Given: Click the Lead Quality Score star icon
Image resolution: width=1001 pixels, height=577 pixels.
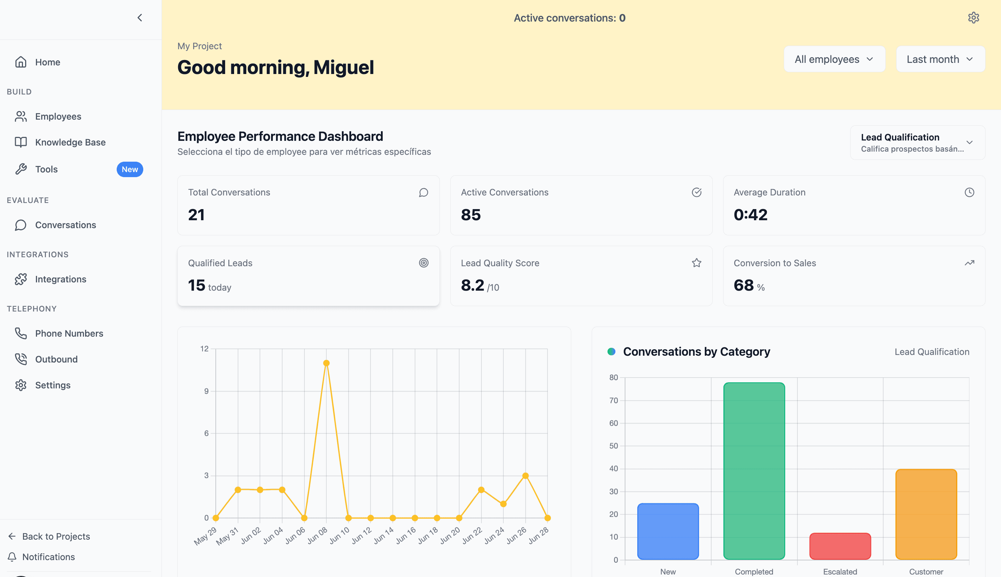Looking at the screenshot, I should [x=696, y=263].
